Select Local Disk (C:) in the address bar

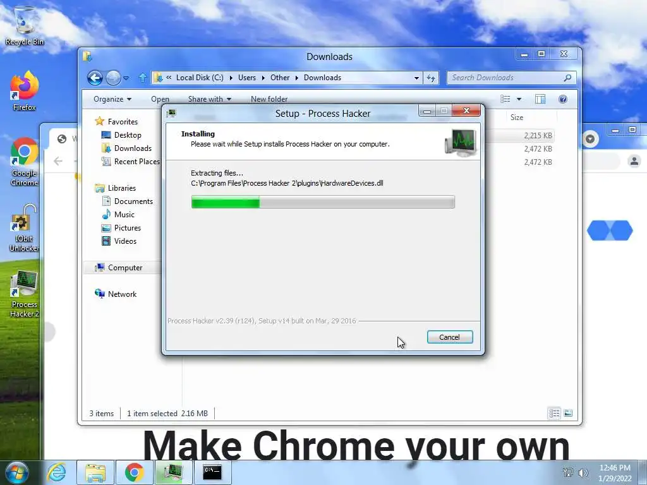200,78
